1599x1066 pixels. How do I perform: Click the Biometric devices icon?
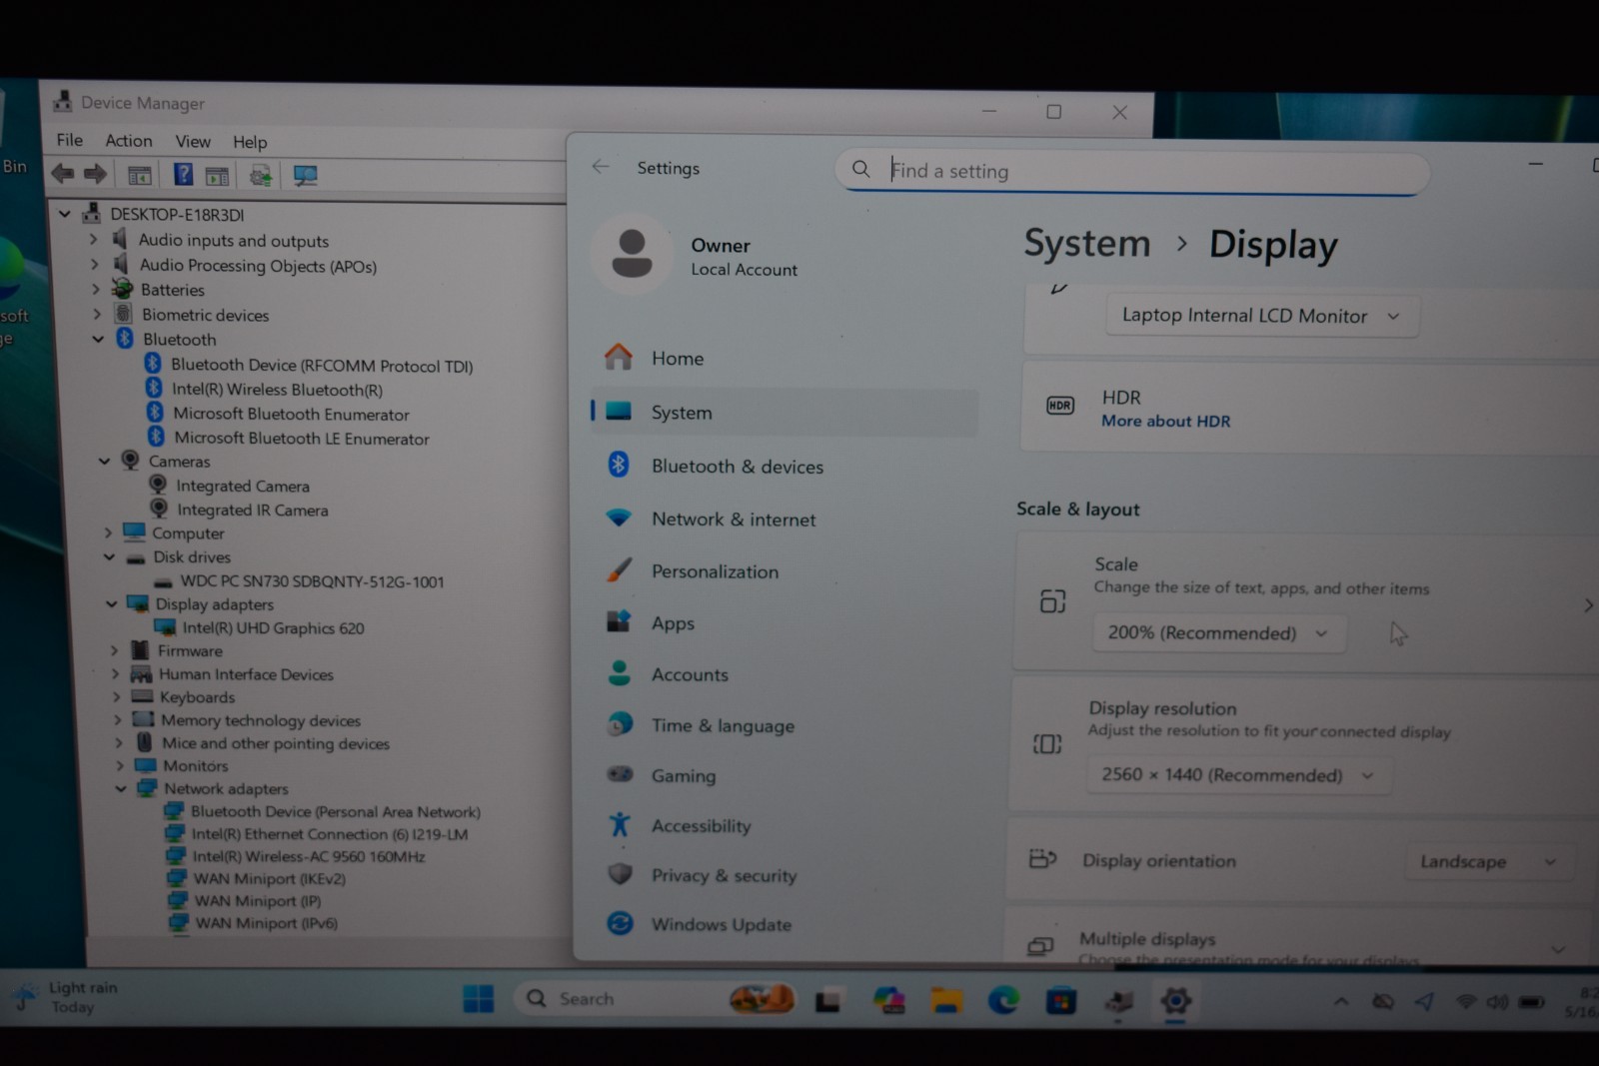point(123,314)
